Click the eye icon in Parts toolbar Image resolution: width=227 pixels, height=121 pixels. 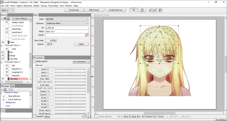(x=5, y=18)
